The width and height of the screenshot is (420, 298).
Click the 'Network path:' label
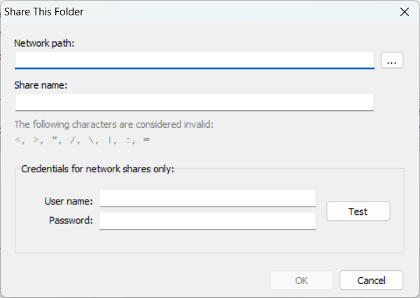click(x=44, y=43)
